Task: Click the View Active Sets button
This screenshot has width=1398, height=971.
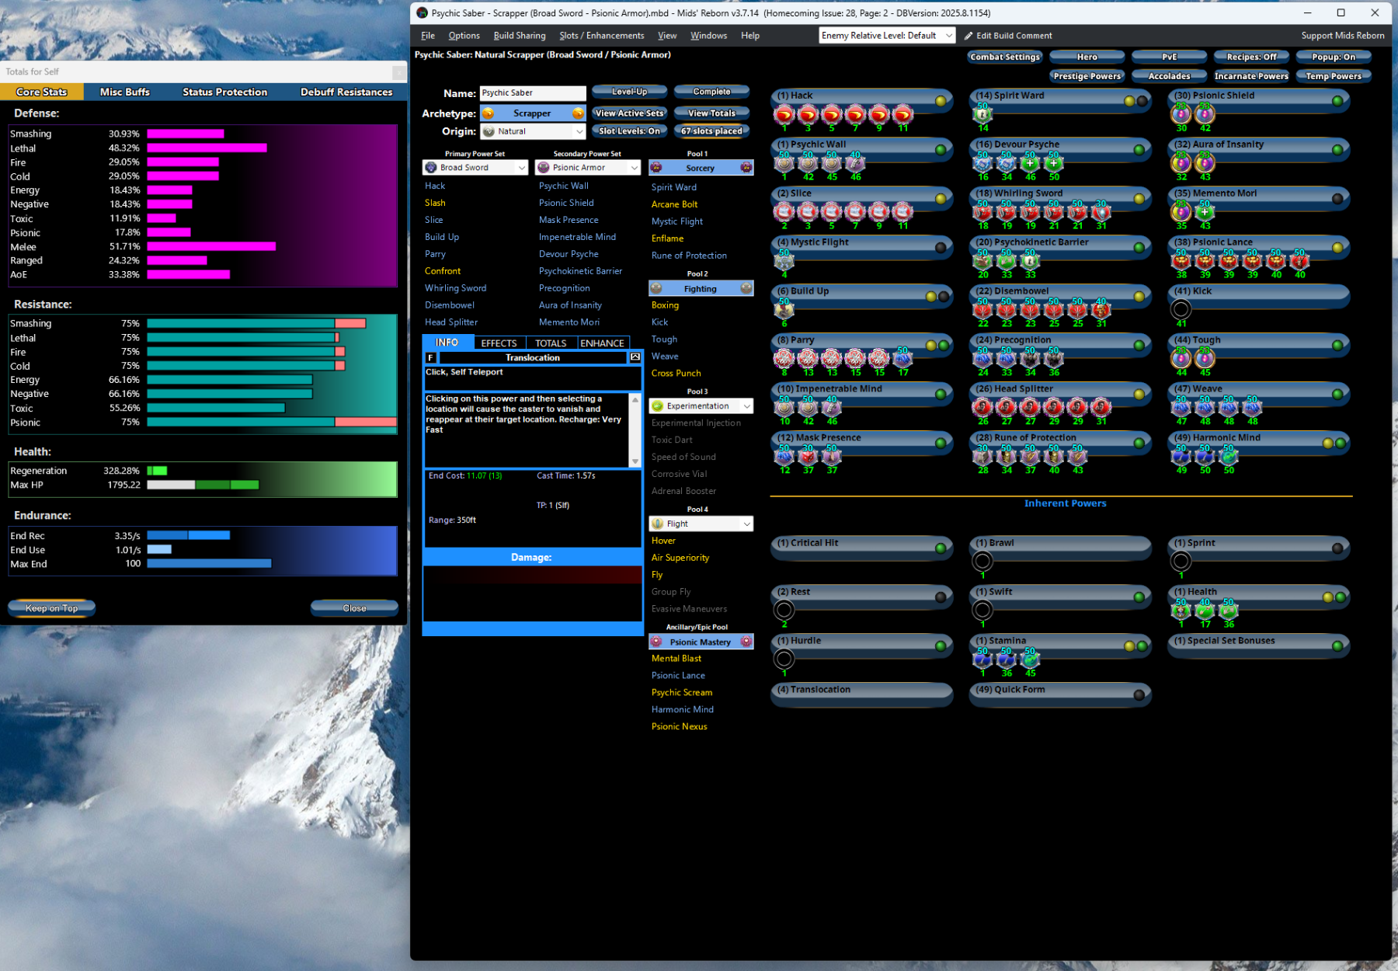Action: (x=629, y=113)
